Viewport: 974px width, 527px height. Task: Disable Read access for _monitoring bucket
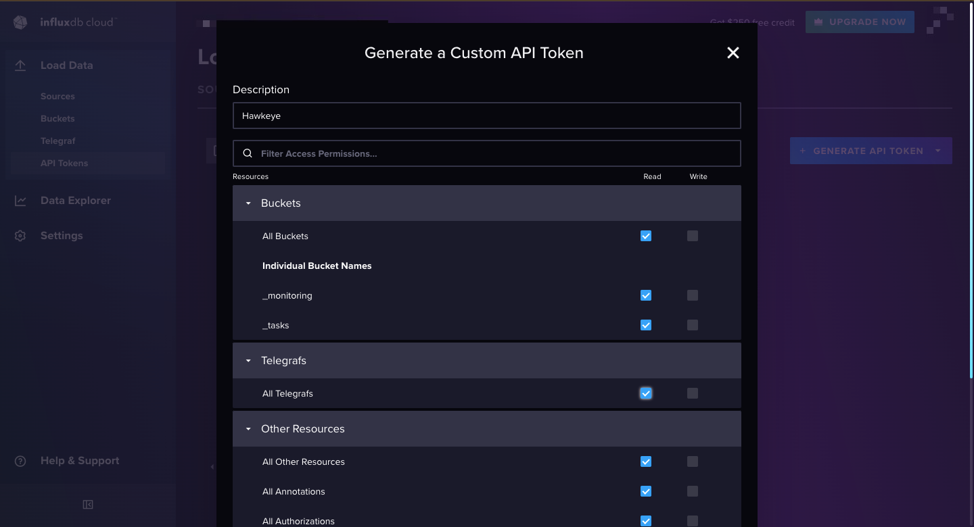646,295
